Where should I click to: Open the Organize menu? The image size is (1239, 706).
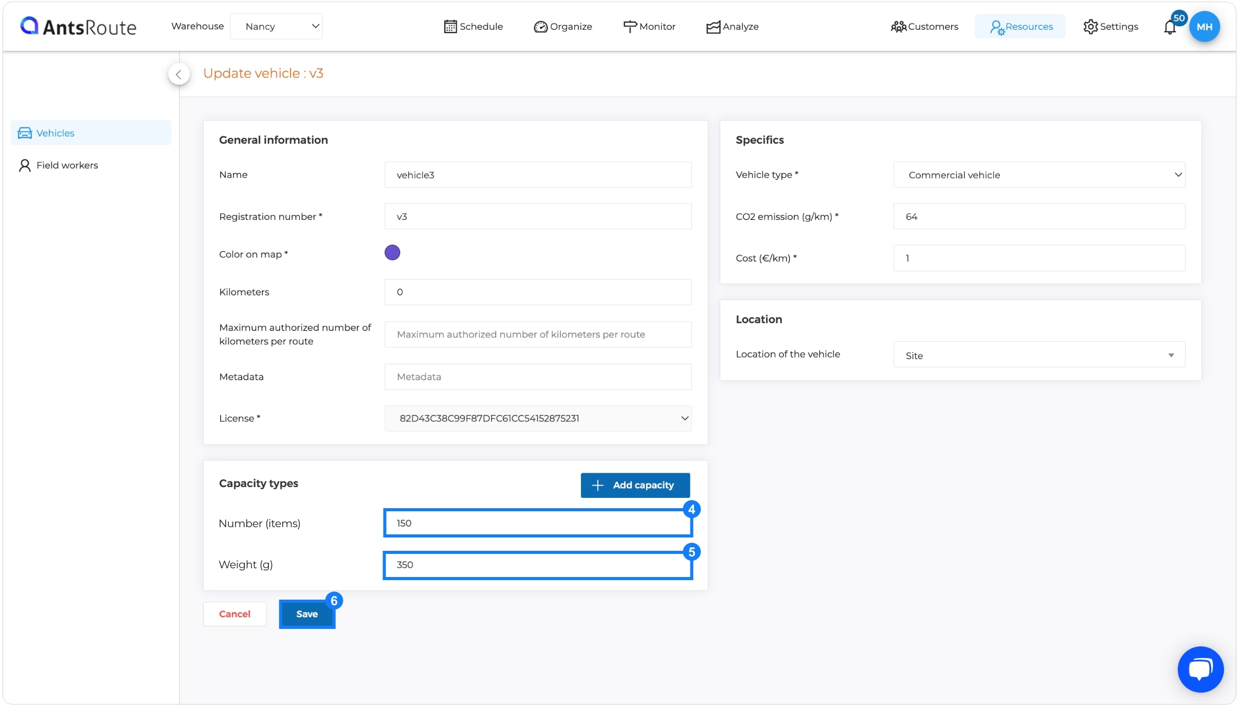click(563, 27)
